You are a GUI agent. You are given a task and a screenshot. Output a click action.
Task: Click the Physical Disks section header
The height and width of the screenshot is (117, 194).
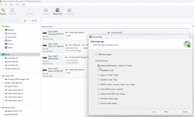(47, 27)
